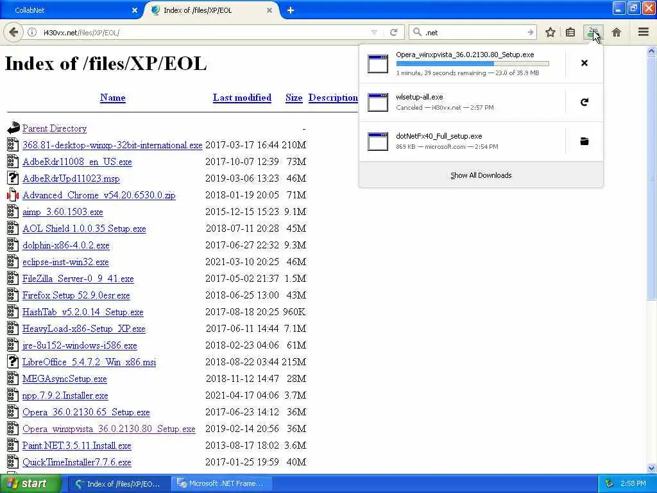Download jre-8u152-windows-i586.exe
This screenshot has height=493, width=657.
[x=80, y=345]
